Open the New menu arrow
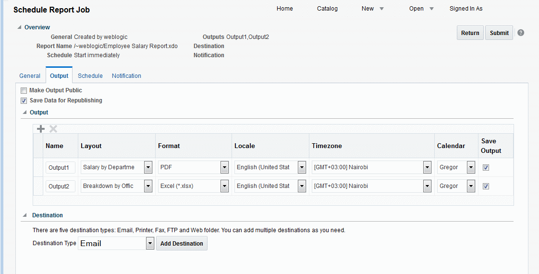The width and height of the screenshot is (539, 274). click(x=381, y=9)
